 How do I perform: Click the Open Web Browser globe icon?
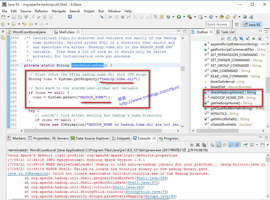245,17
